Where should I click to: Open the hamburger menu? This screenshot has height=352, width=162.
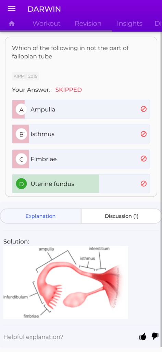(12, 9)
